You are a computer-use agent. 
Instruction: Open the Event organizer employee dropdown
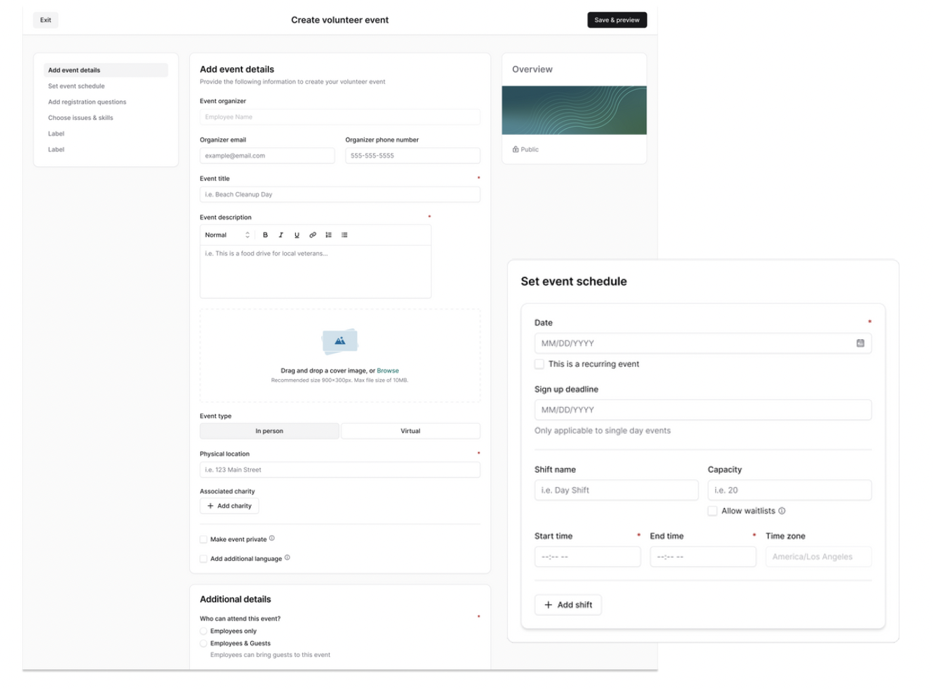[340, 117]
